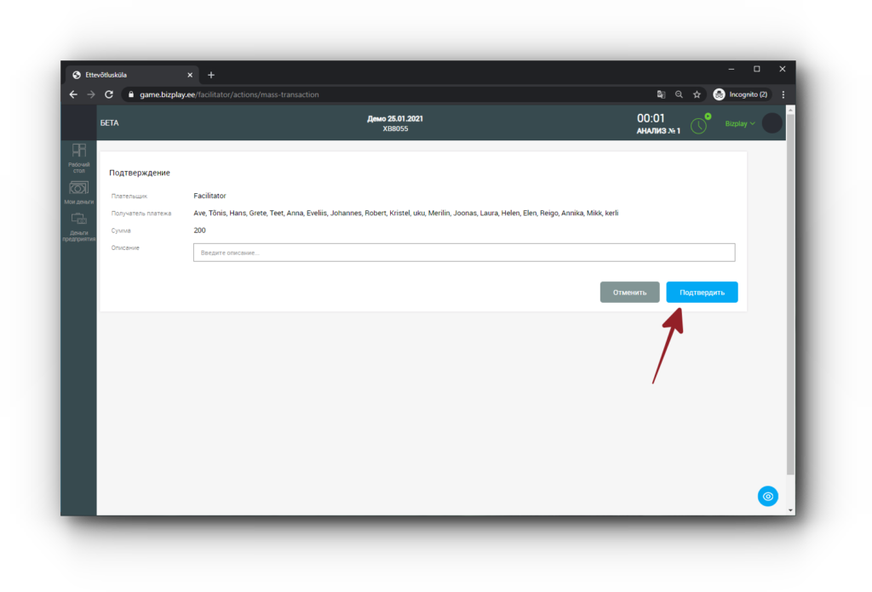
Task: Click the Описание input field
Action: coord(463,253)
